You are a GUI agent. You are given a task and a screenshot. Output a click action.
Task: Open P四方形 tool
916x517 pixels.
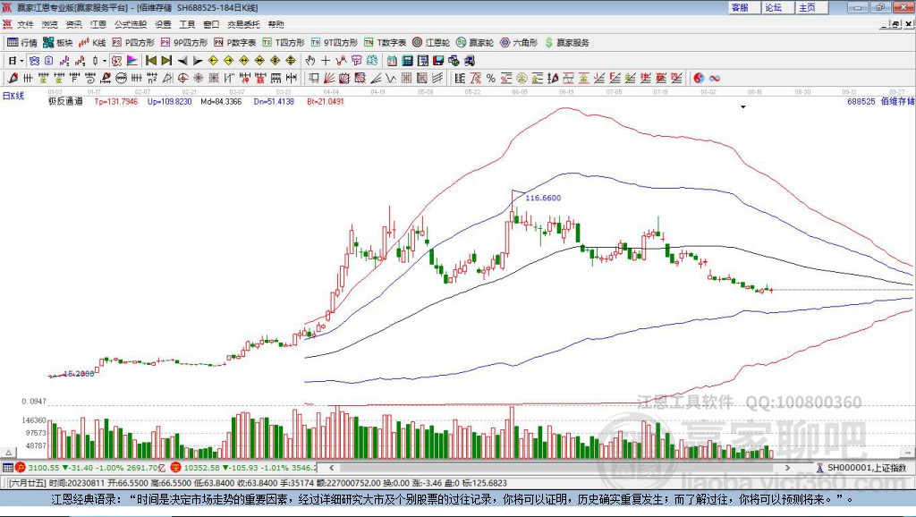(132, 43)
